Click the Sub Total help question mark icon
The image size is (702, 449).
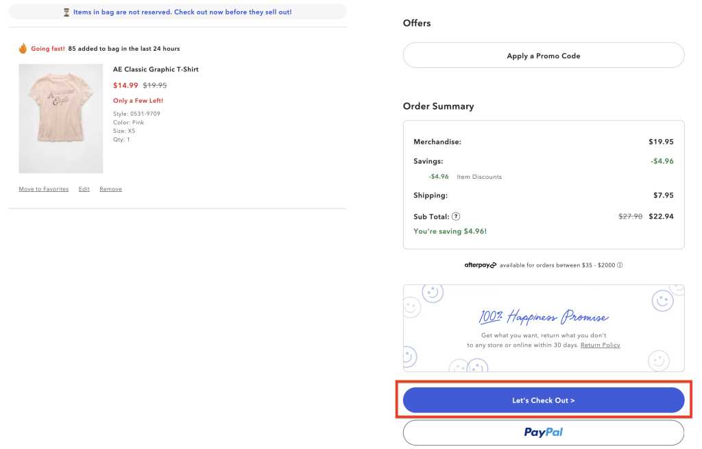point(456,217)
